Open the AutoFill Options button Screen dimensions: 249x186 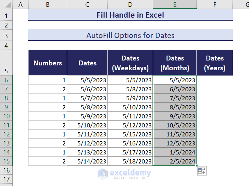click(x=201, y=171)
